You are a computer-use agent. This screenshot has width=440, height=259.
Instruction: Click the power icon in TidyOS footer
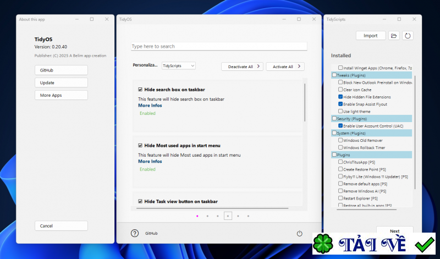tap(299, 234)
